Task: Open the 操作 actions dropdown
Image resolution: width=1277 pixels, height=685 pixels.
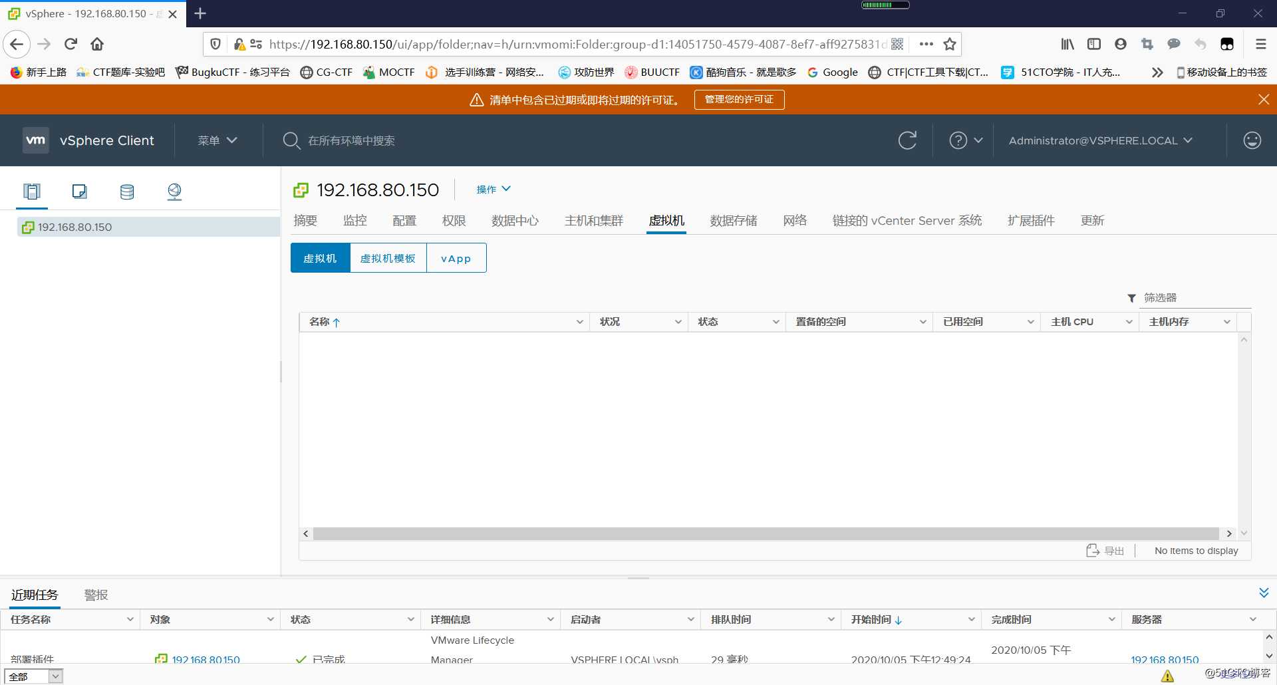Action: coord(494,190)
